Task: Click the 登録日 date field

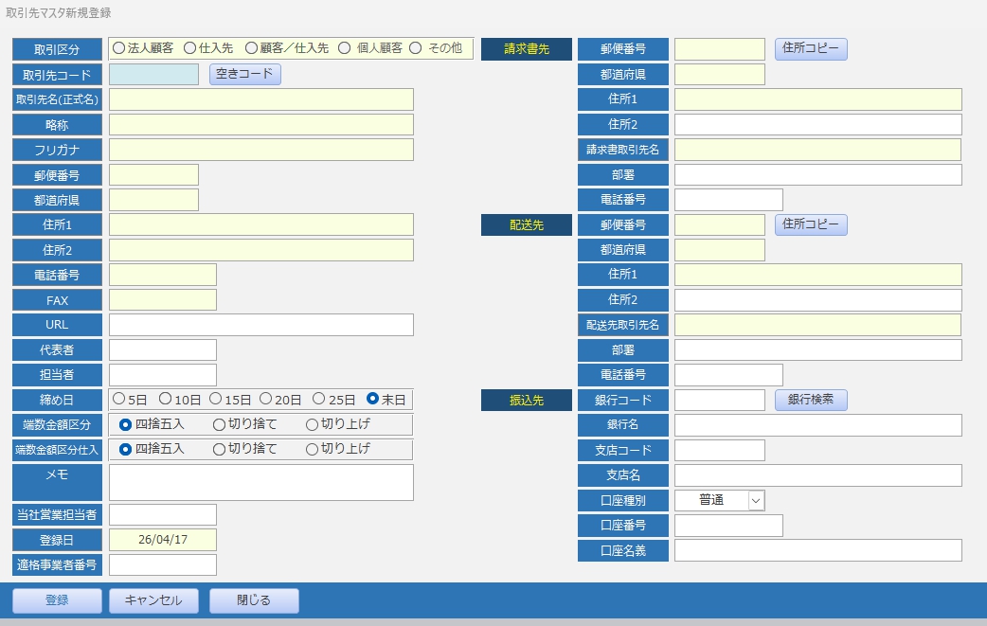Action: [x=163, y=540]
